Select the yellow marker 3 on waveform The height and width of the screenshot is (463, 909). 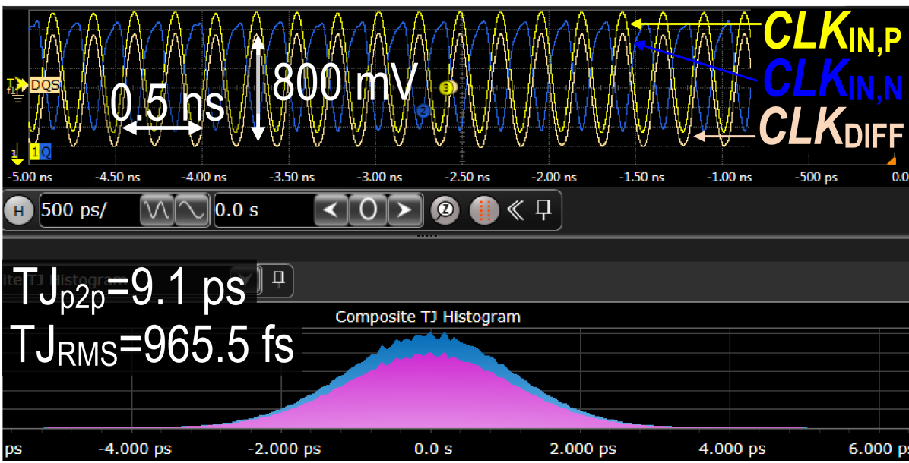(447, 87)
